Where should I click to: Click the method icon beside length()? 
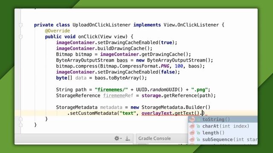[192, 133]
